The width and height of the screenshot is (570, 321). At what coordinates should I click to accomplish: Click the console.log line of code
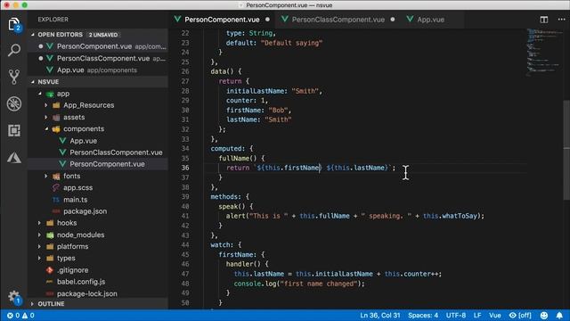coord(299,284)
